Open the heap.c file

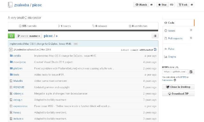coord(17,112)
